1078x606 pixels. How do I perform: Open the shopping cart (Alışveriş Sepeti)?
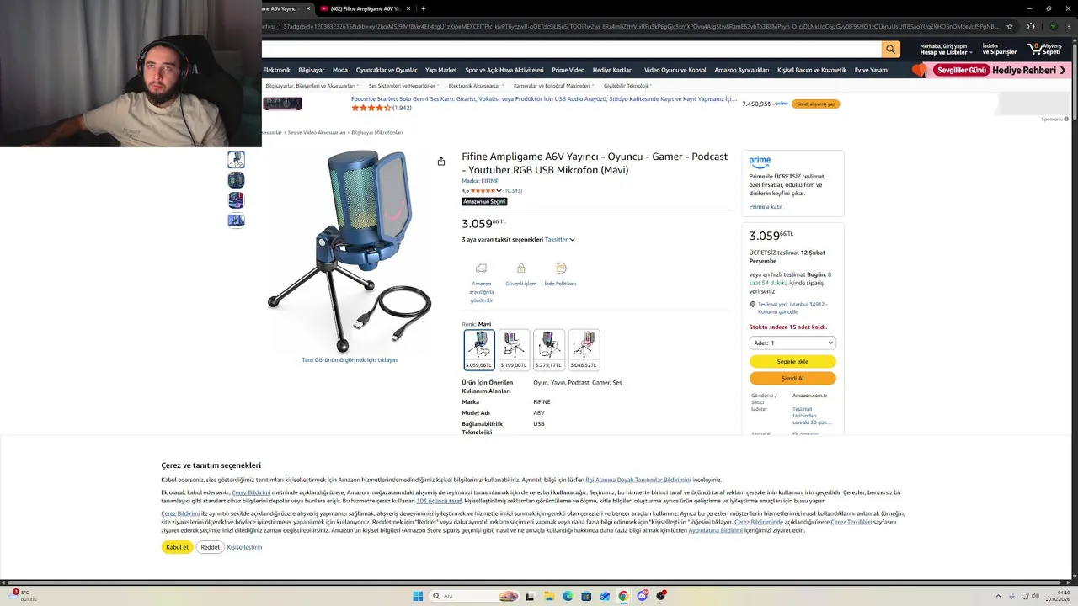click(x=1044, y=50)
